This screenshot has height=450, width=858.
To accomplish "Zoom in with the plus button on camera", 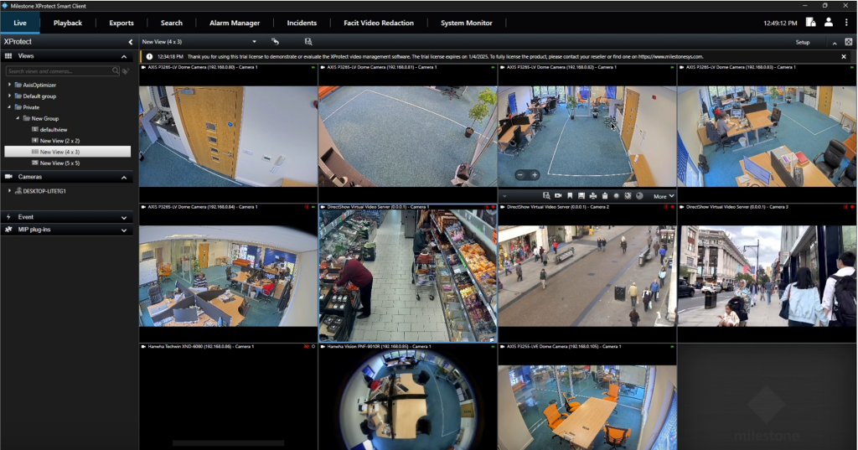I will [x=535, y=174].
